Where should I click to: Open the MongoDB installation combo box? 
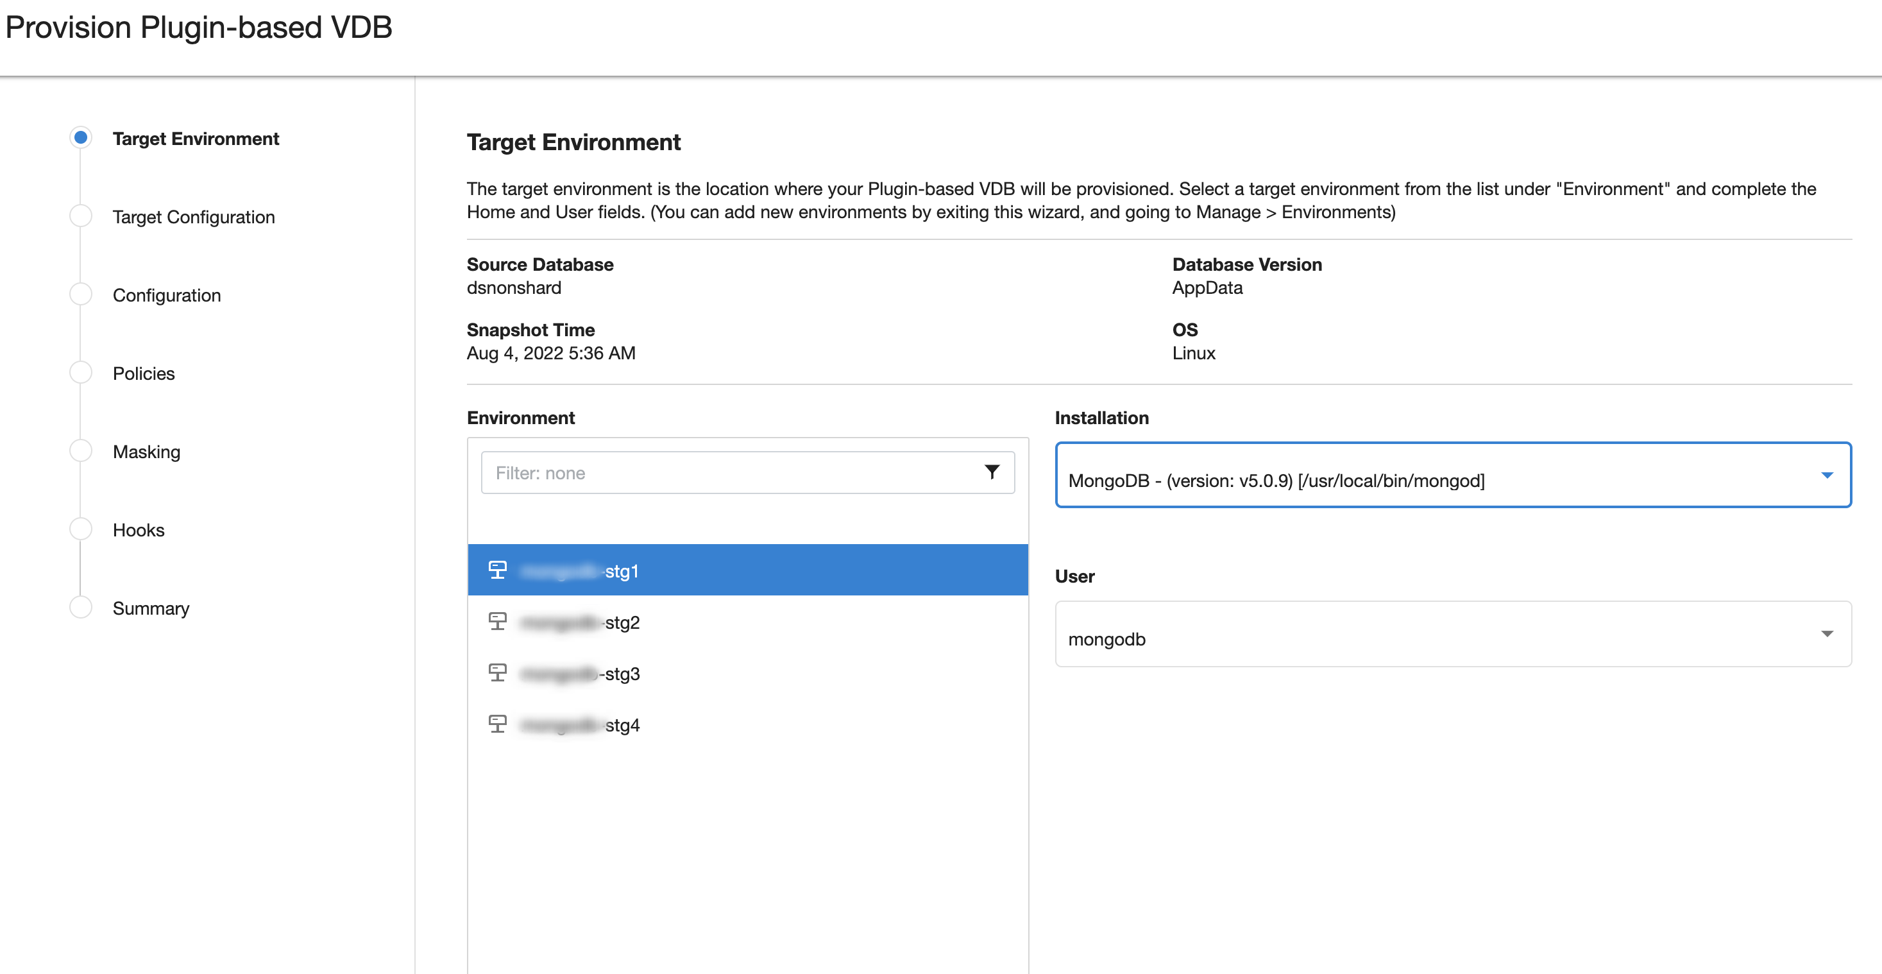1432,479
